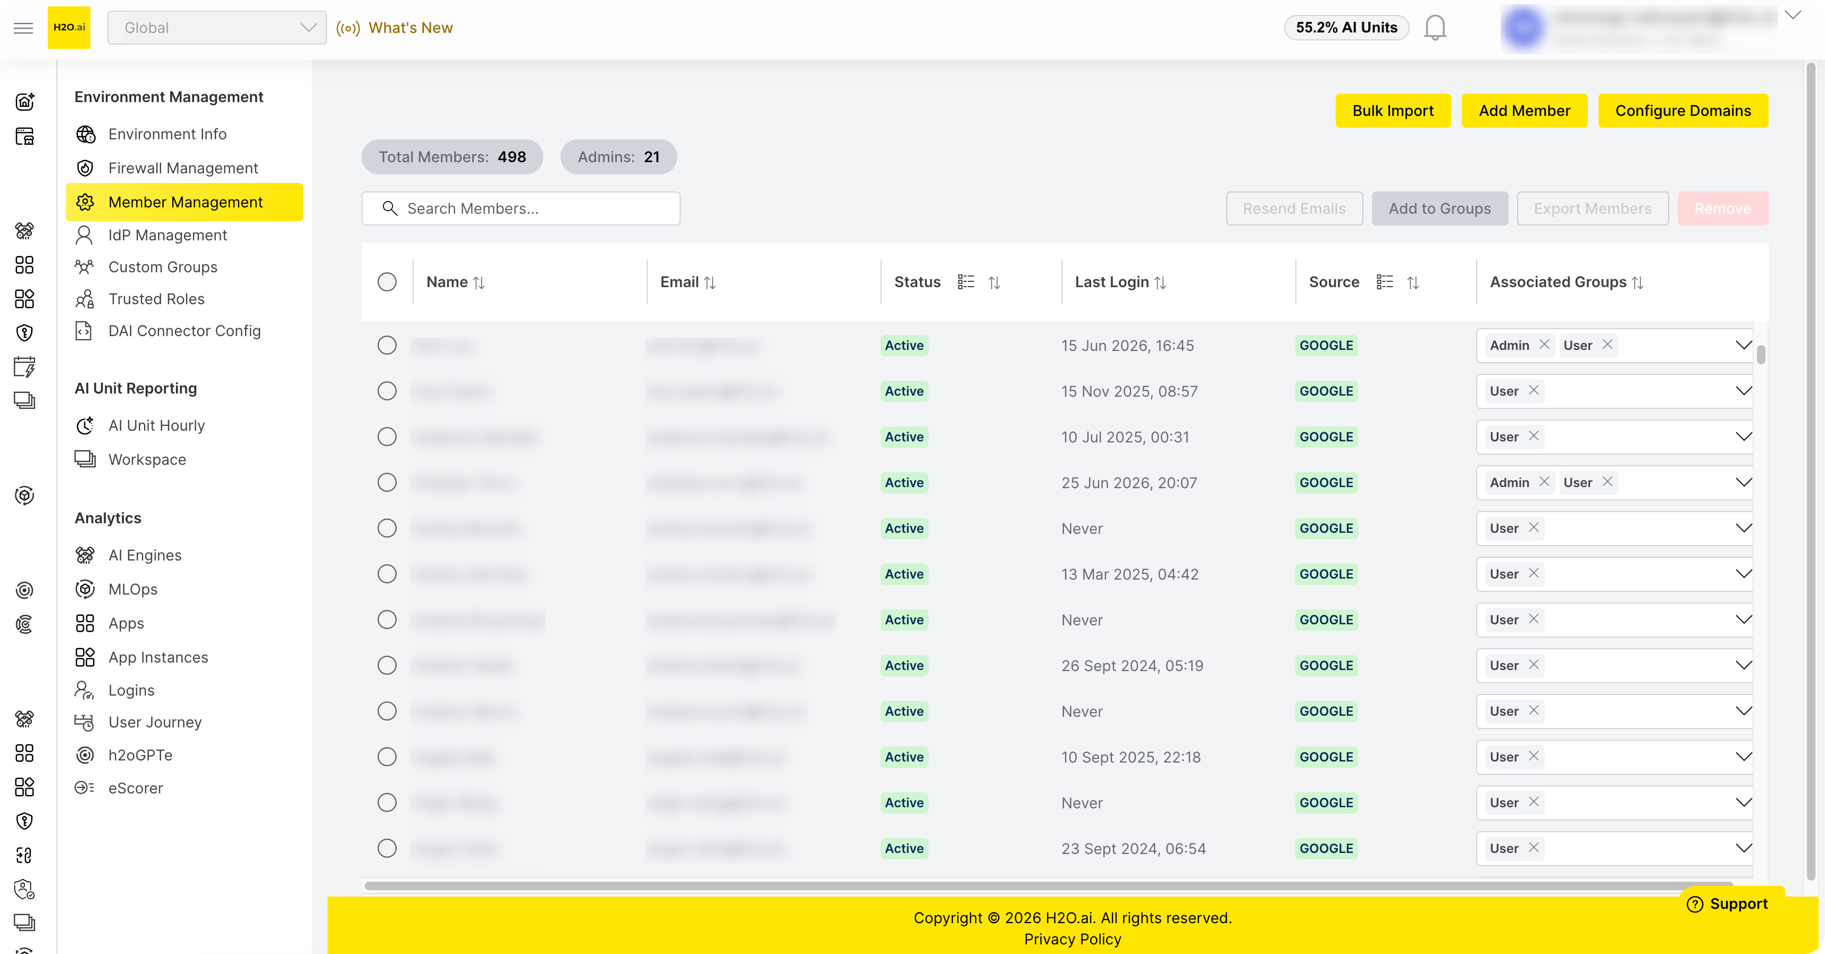
Task: Open the Global environment dropdown
Action: pyautogui.click(x=217, y=28)
